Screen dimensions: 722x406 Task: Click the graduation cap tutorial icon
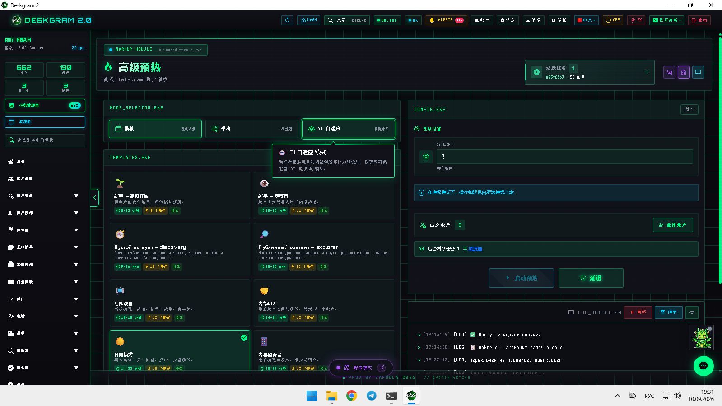(670, 72)
